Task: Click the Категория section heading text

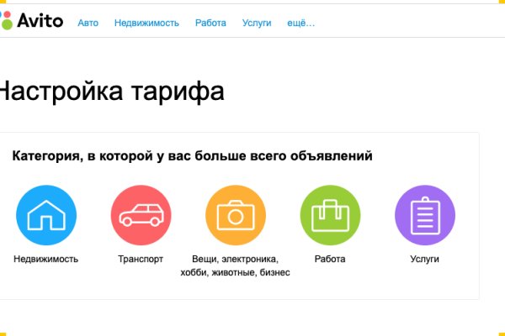Action: 192,155
